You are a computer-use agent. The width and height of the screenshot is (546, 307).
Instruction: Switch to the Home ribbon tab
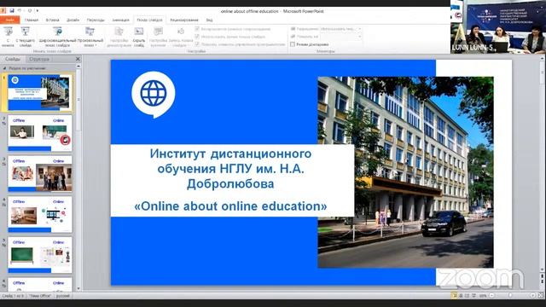tap(32, 20)
